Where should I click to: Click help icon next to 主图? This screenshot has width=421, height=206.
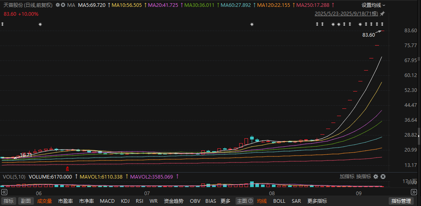tap(250, 201)
